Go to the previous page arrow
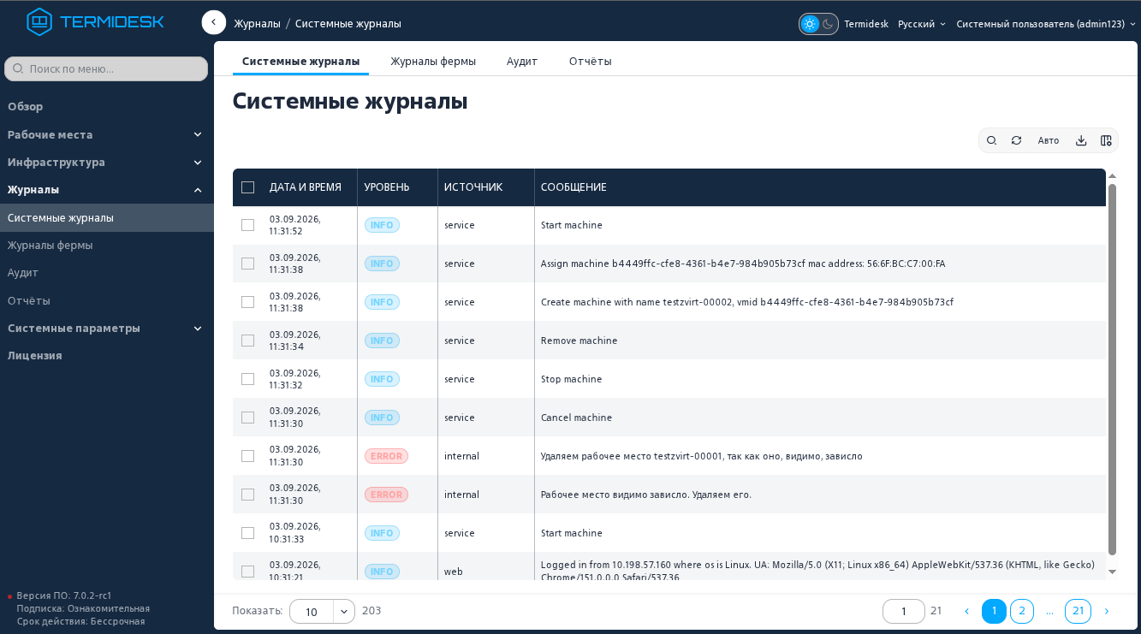Screen dimensions: 1141x634 (x=967, y=611)
